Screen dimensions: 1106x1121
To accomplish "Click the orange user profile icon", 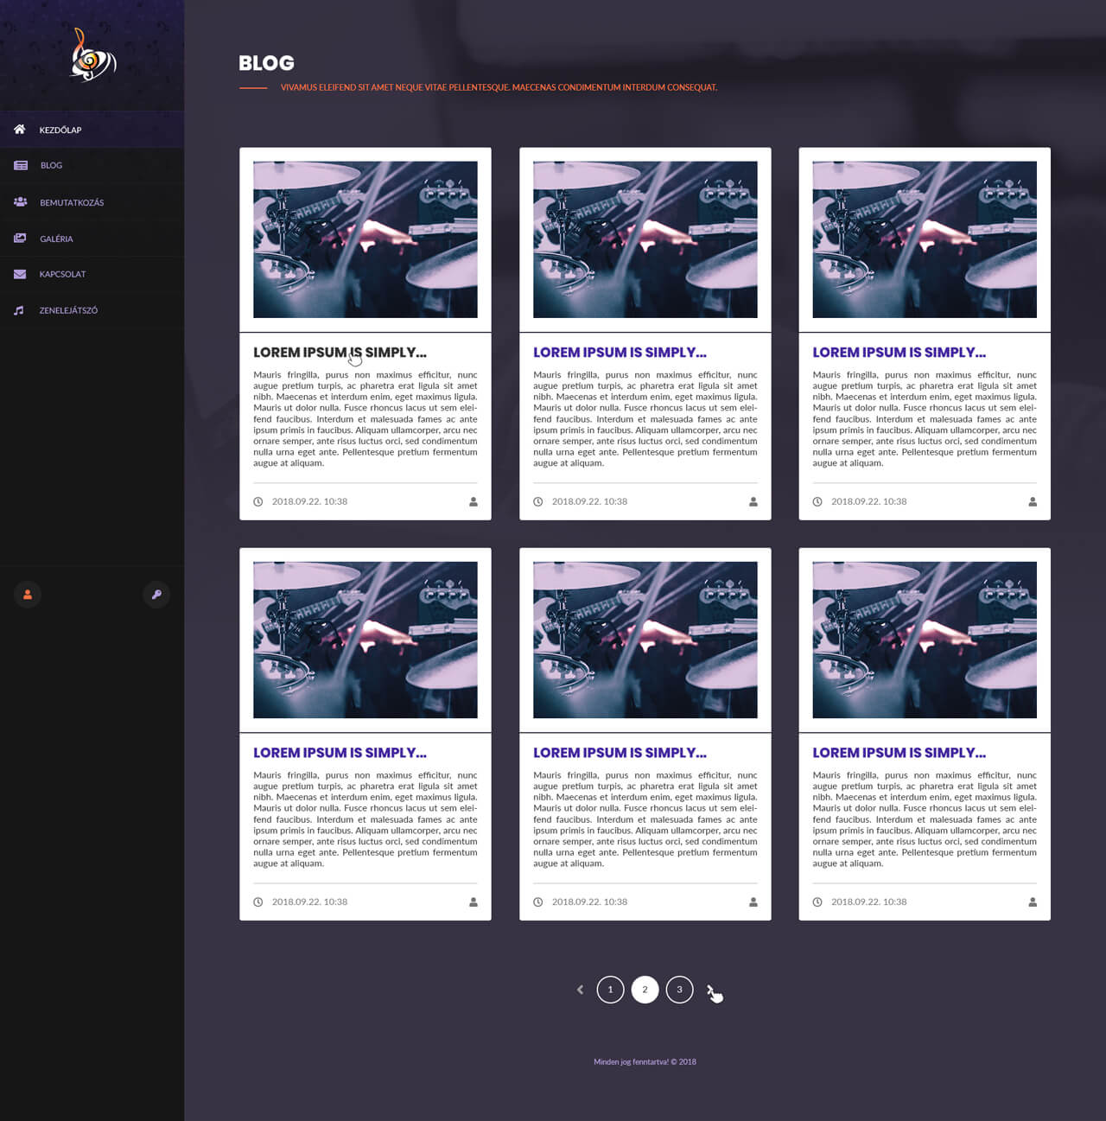I will [28, 595].
